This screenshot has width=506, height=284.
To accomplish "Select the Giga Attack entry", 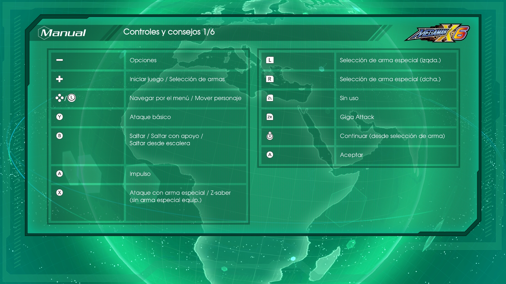I will pos(357,117).
